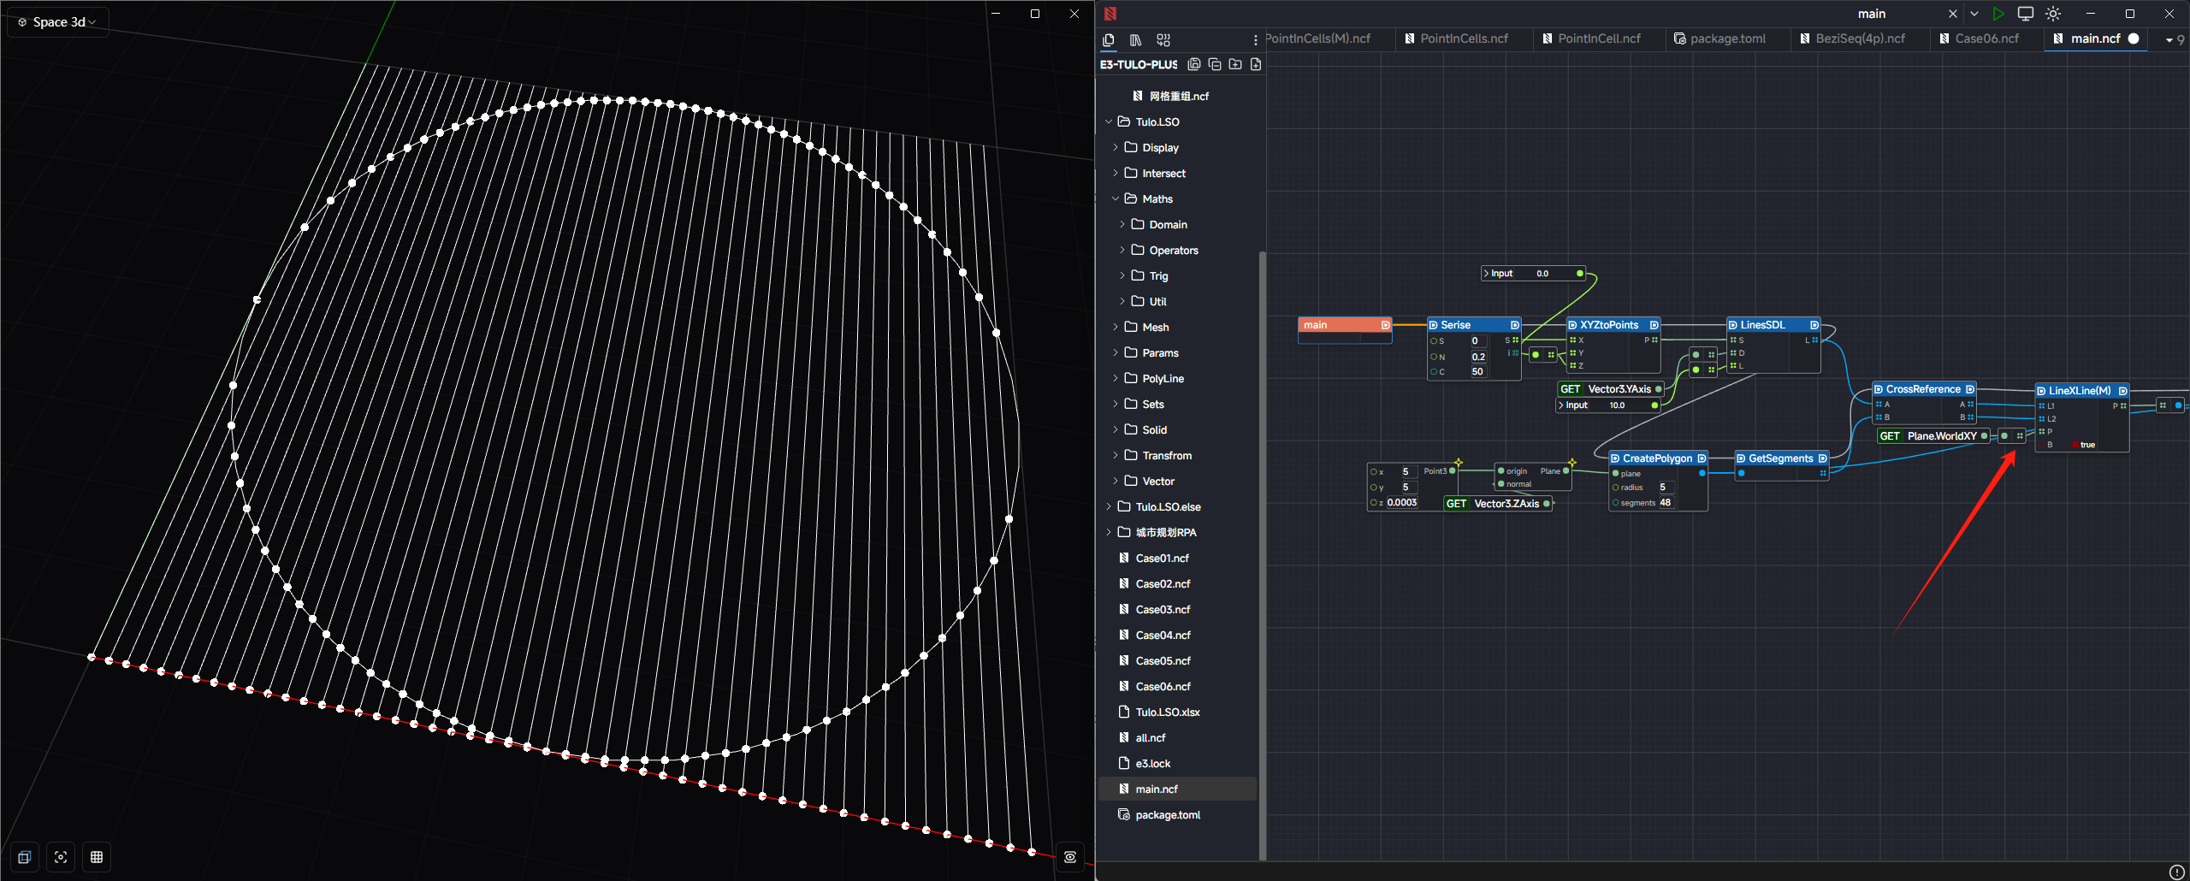Screen dimensions: 2190x881
Task: Collapse the Maths folder
Action: click(x=1157, y=198)
